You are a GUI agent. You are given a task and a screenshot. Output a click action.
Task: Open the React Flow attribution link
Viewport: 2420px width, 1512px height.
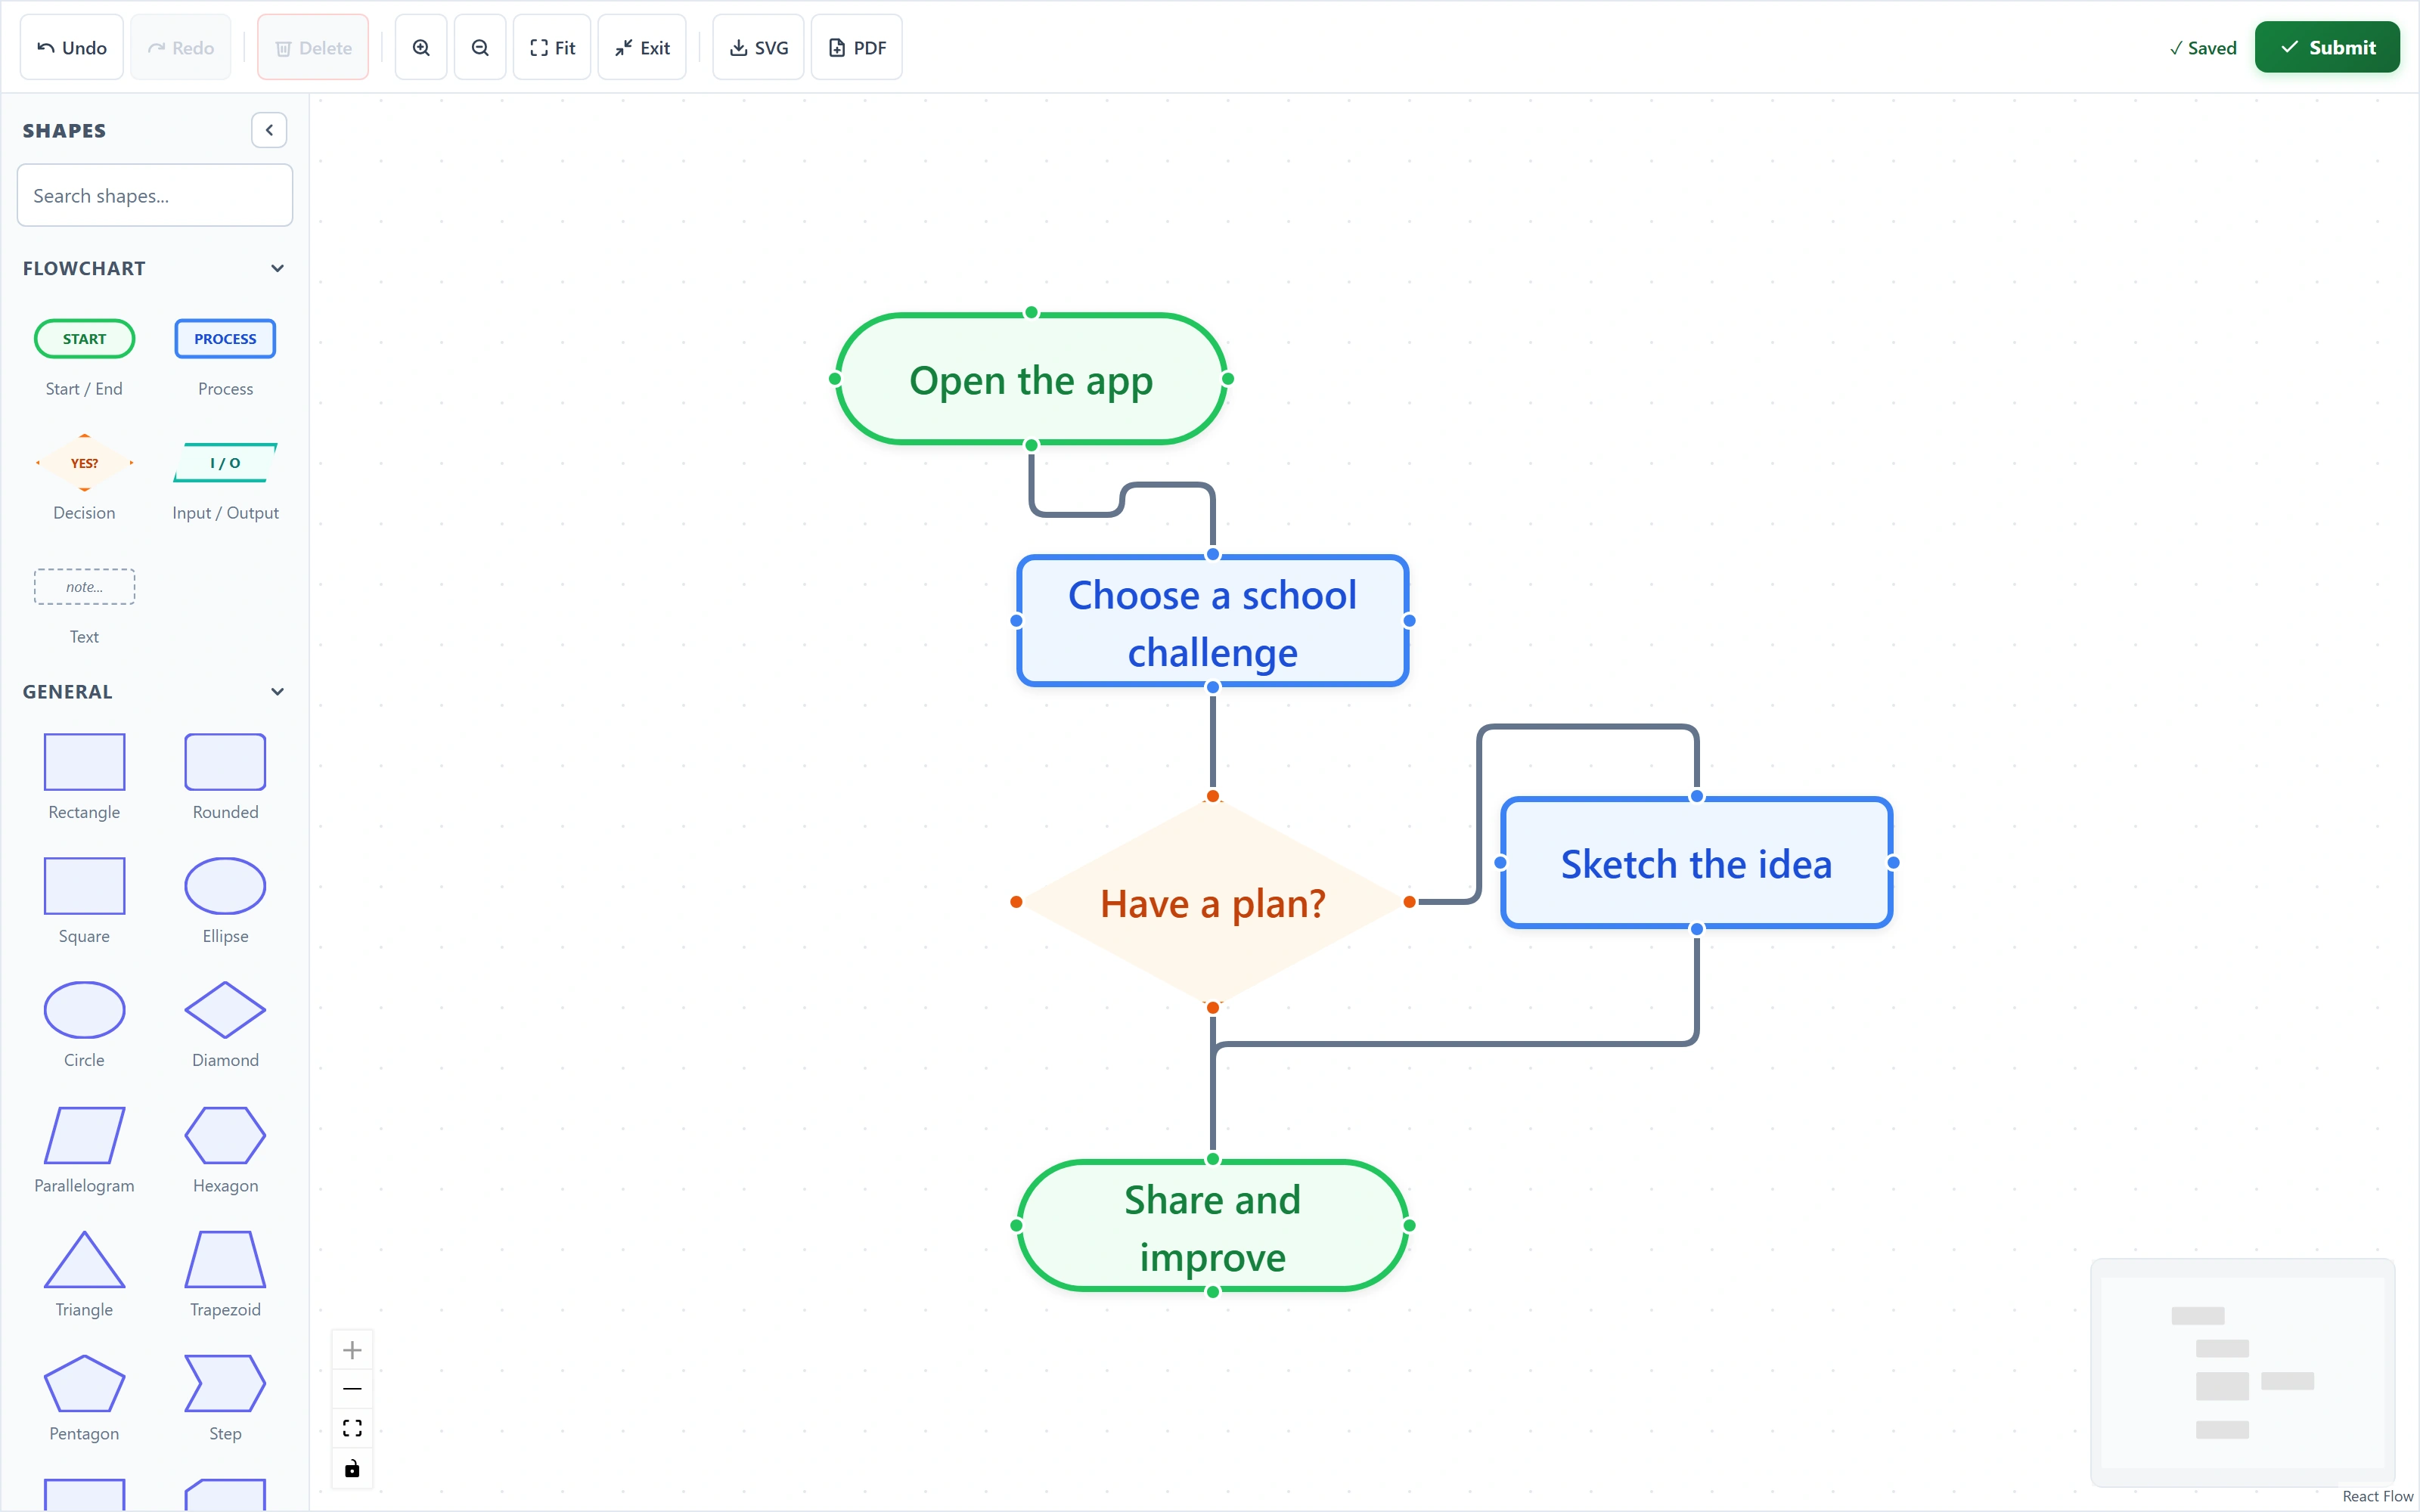2377,1496
